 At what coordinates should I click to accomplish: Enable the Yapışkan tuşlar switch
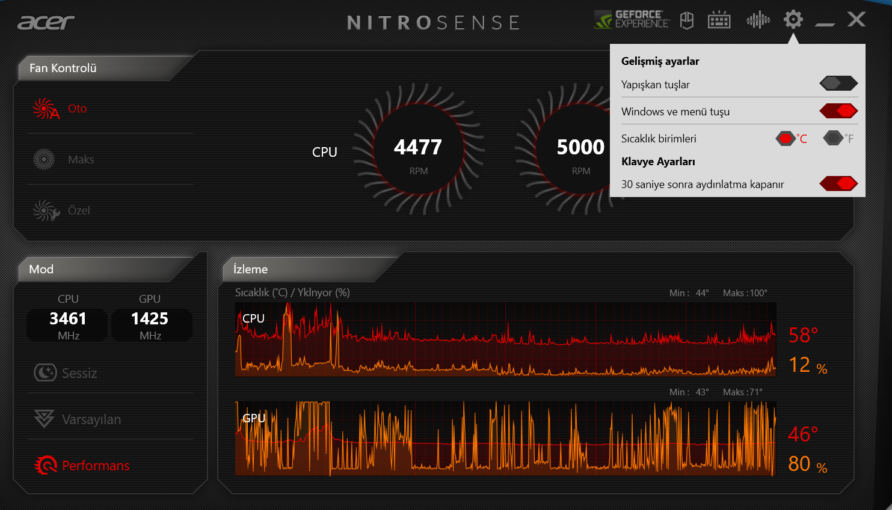[838, 83]
